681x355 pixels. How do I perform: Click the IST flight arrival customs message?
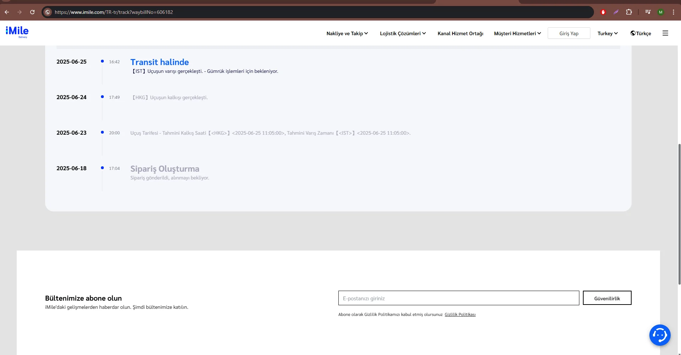coord(204,71)
